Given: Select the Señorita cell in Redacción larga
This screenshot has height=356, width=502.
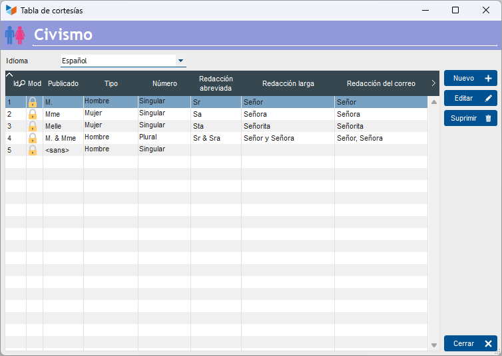Looking at the screenshot, I should pyautogui.click(x=257, y=126).
